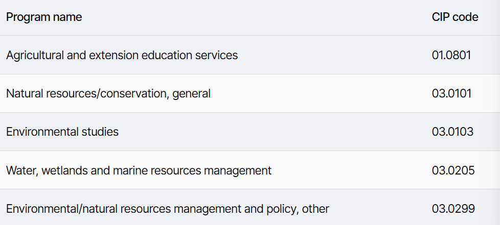Image resolution: width=500 pixels, height=225 pixels.
Task: Click the CIP code column header
Action: pyautogui.click(x=455, y=17)
